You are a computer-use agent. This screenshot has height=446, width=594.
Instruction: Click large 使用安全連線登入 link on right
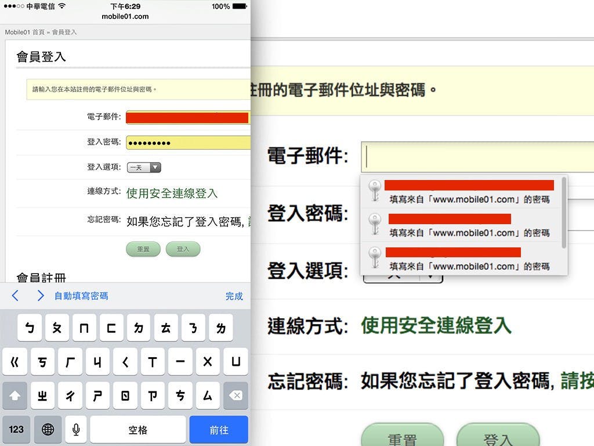tap(436, 325)
